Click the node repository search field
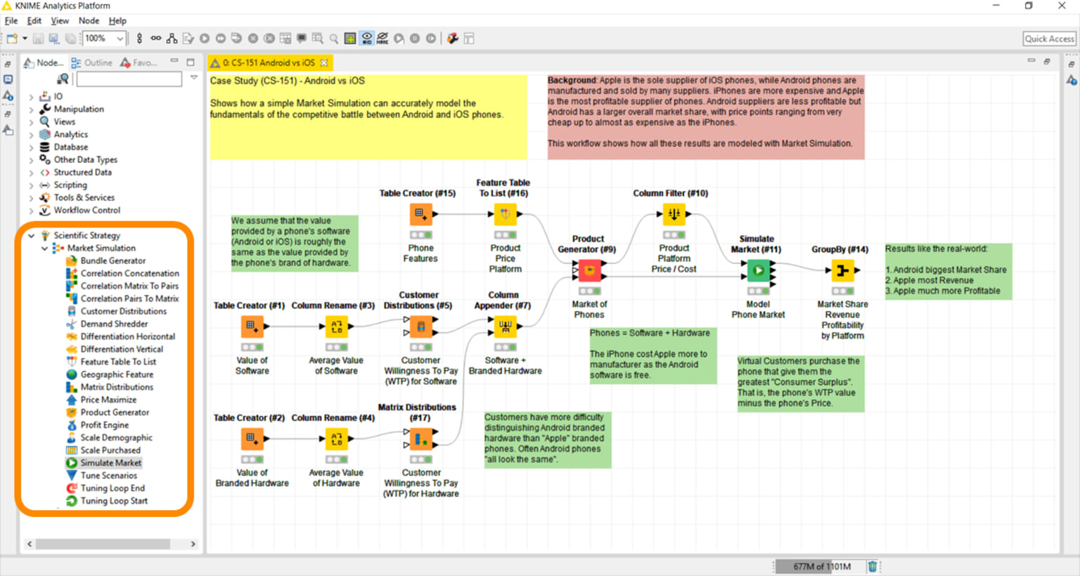Screen dimensions: 1080x576 point(129,79)
